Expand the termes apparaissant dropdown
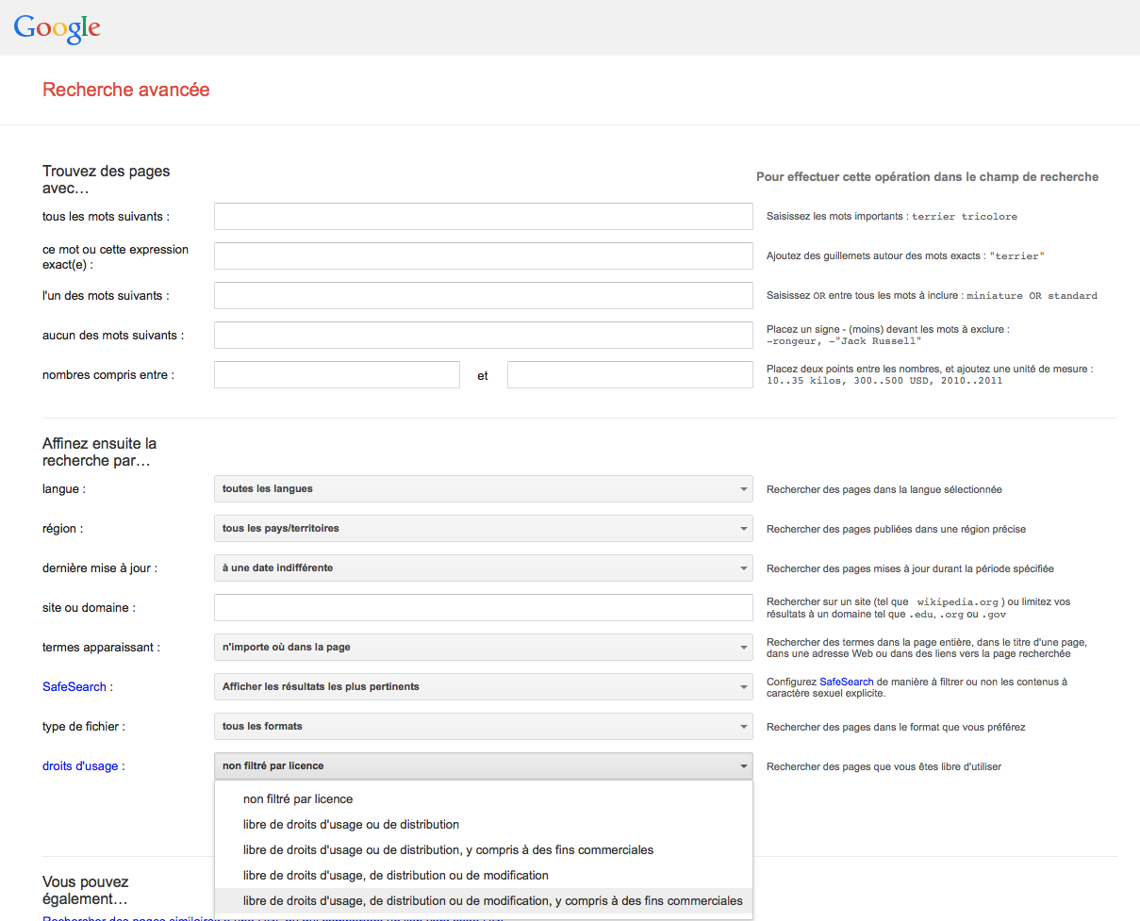This screenshot has height=921, width=1140. 483,648
